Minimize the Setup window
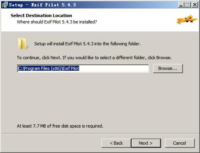This screenshot has width=200, height=153. (x=181, y=5)
